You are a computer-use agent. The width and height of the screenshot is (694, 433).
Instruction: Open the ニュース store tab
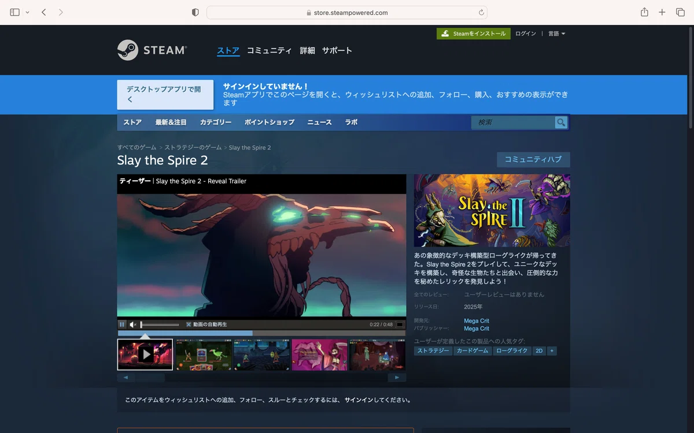coord(319,122)
